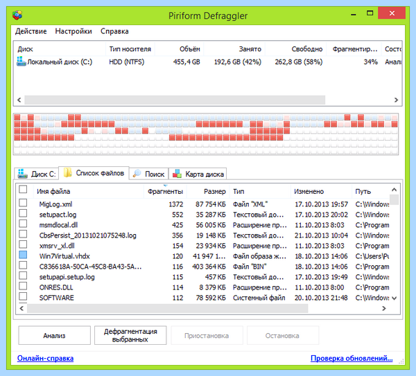Click the C836618A-50CA-45C8-BA43-5A... file name
Image resolution: width=416 pixels, height=376 pixels.
pyautogui.click(x=90, y=267)
